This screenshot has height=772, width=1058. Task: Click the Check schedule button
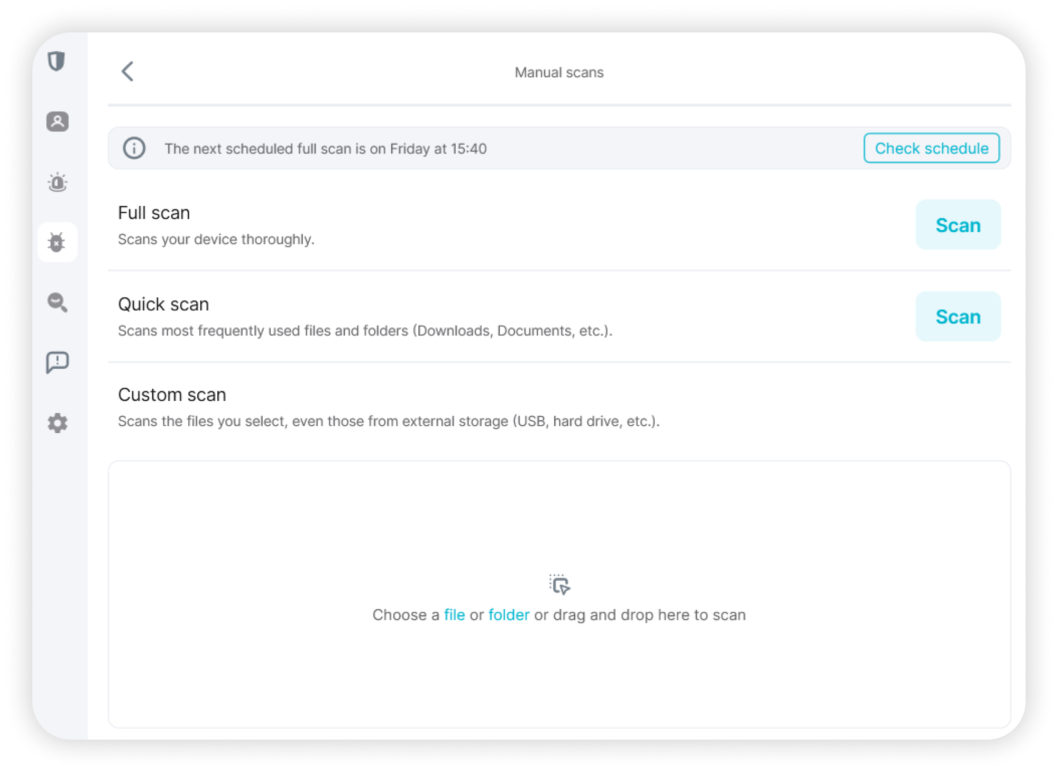click(931, 148)
